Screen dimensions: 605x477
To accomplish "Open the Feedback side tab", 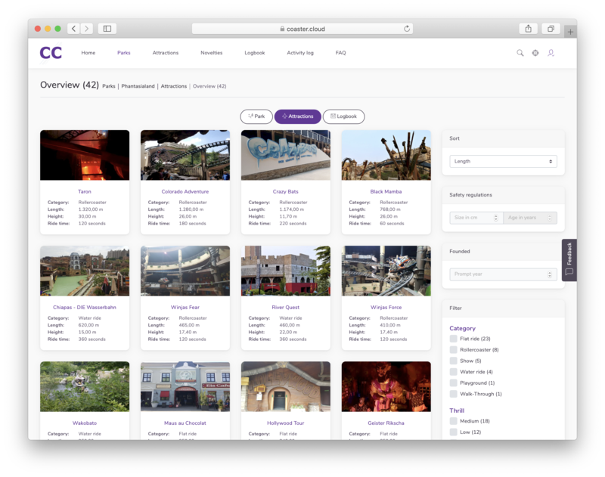I will pyautogui.click(x=569, y=260).
